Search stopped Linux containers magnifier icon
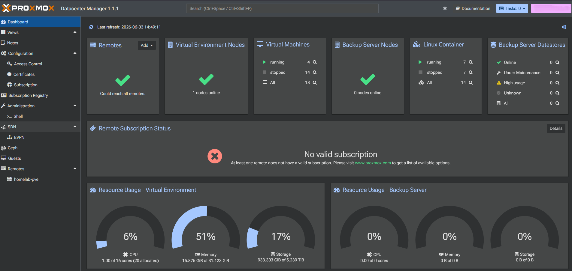The height and width of the screenshot is (271, 572). pyautogui.click(x=471, y=72)
